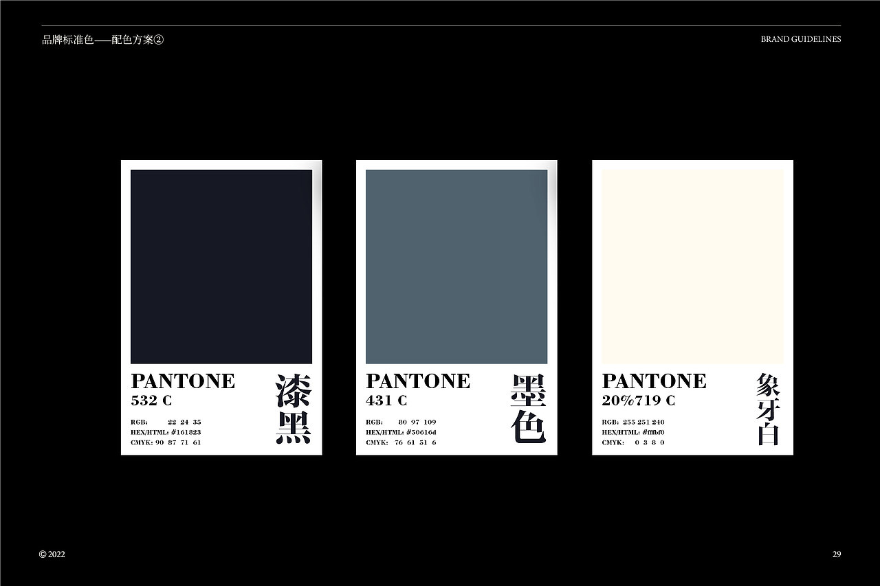The height and width of the screenshot is (586, 880).
Task: Click the Pantone code 532 C
Action: tap(152, 401)
